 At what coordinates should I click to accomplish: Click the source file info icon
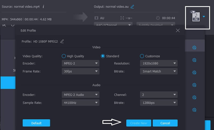pyautogui.click(x=43, y=6)
